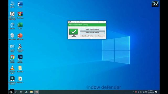Select the Excel desktop shortcut
The height and width of the screenshot is (94, 168).
(x=20, y=26)
